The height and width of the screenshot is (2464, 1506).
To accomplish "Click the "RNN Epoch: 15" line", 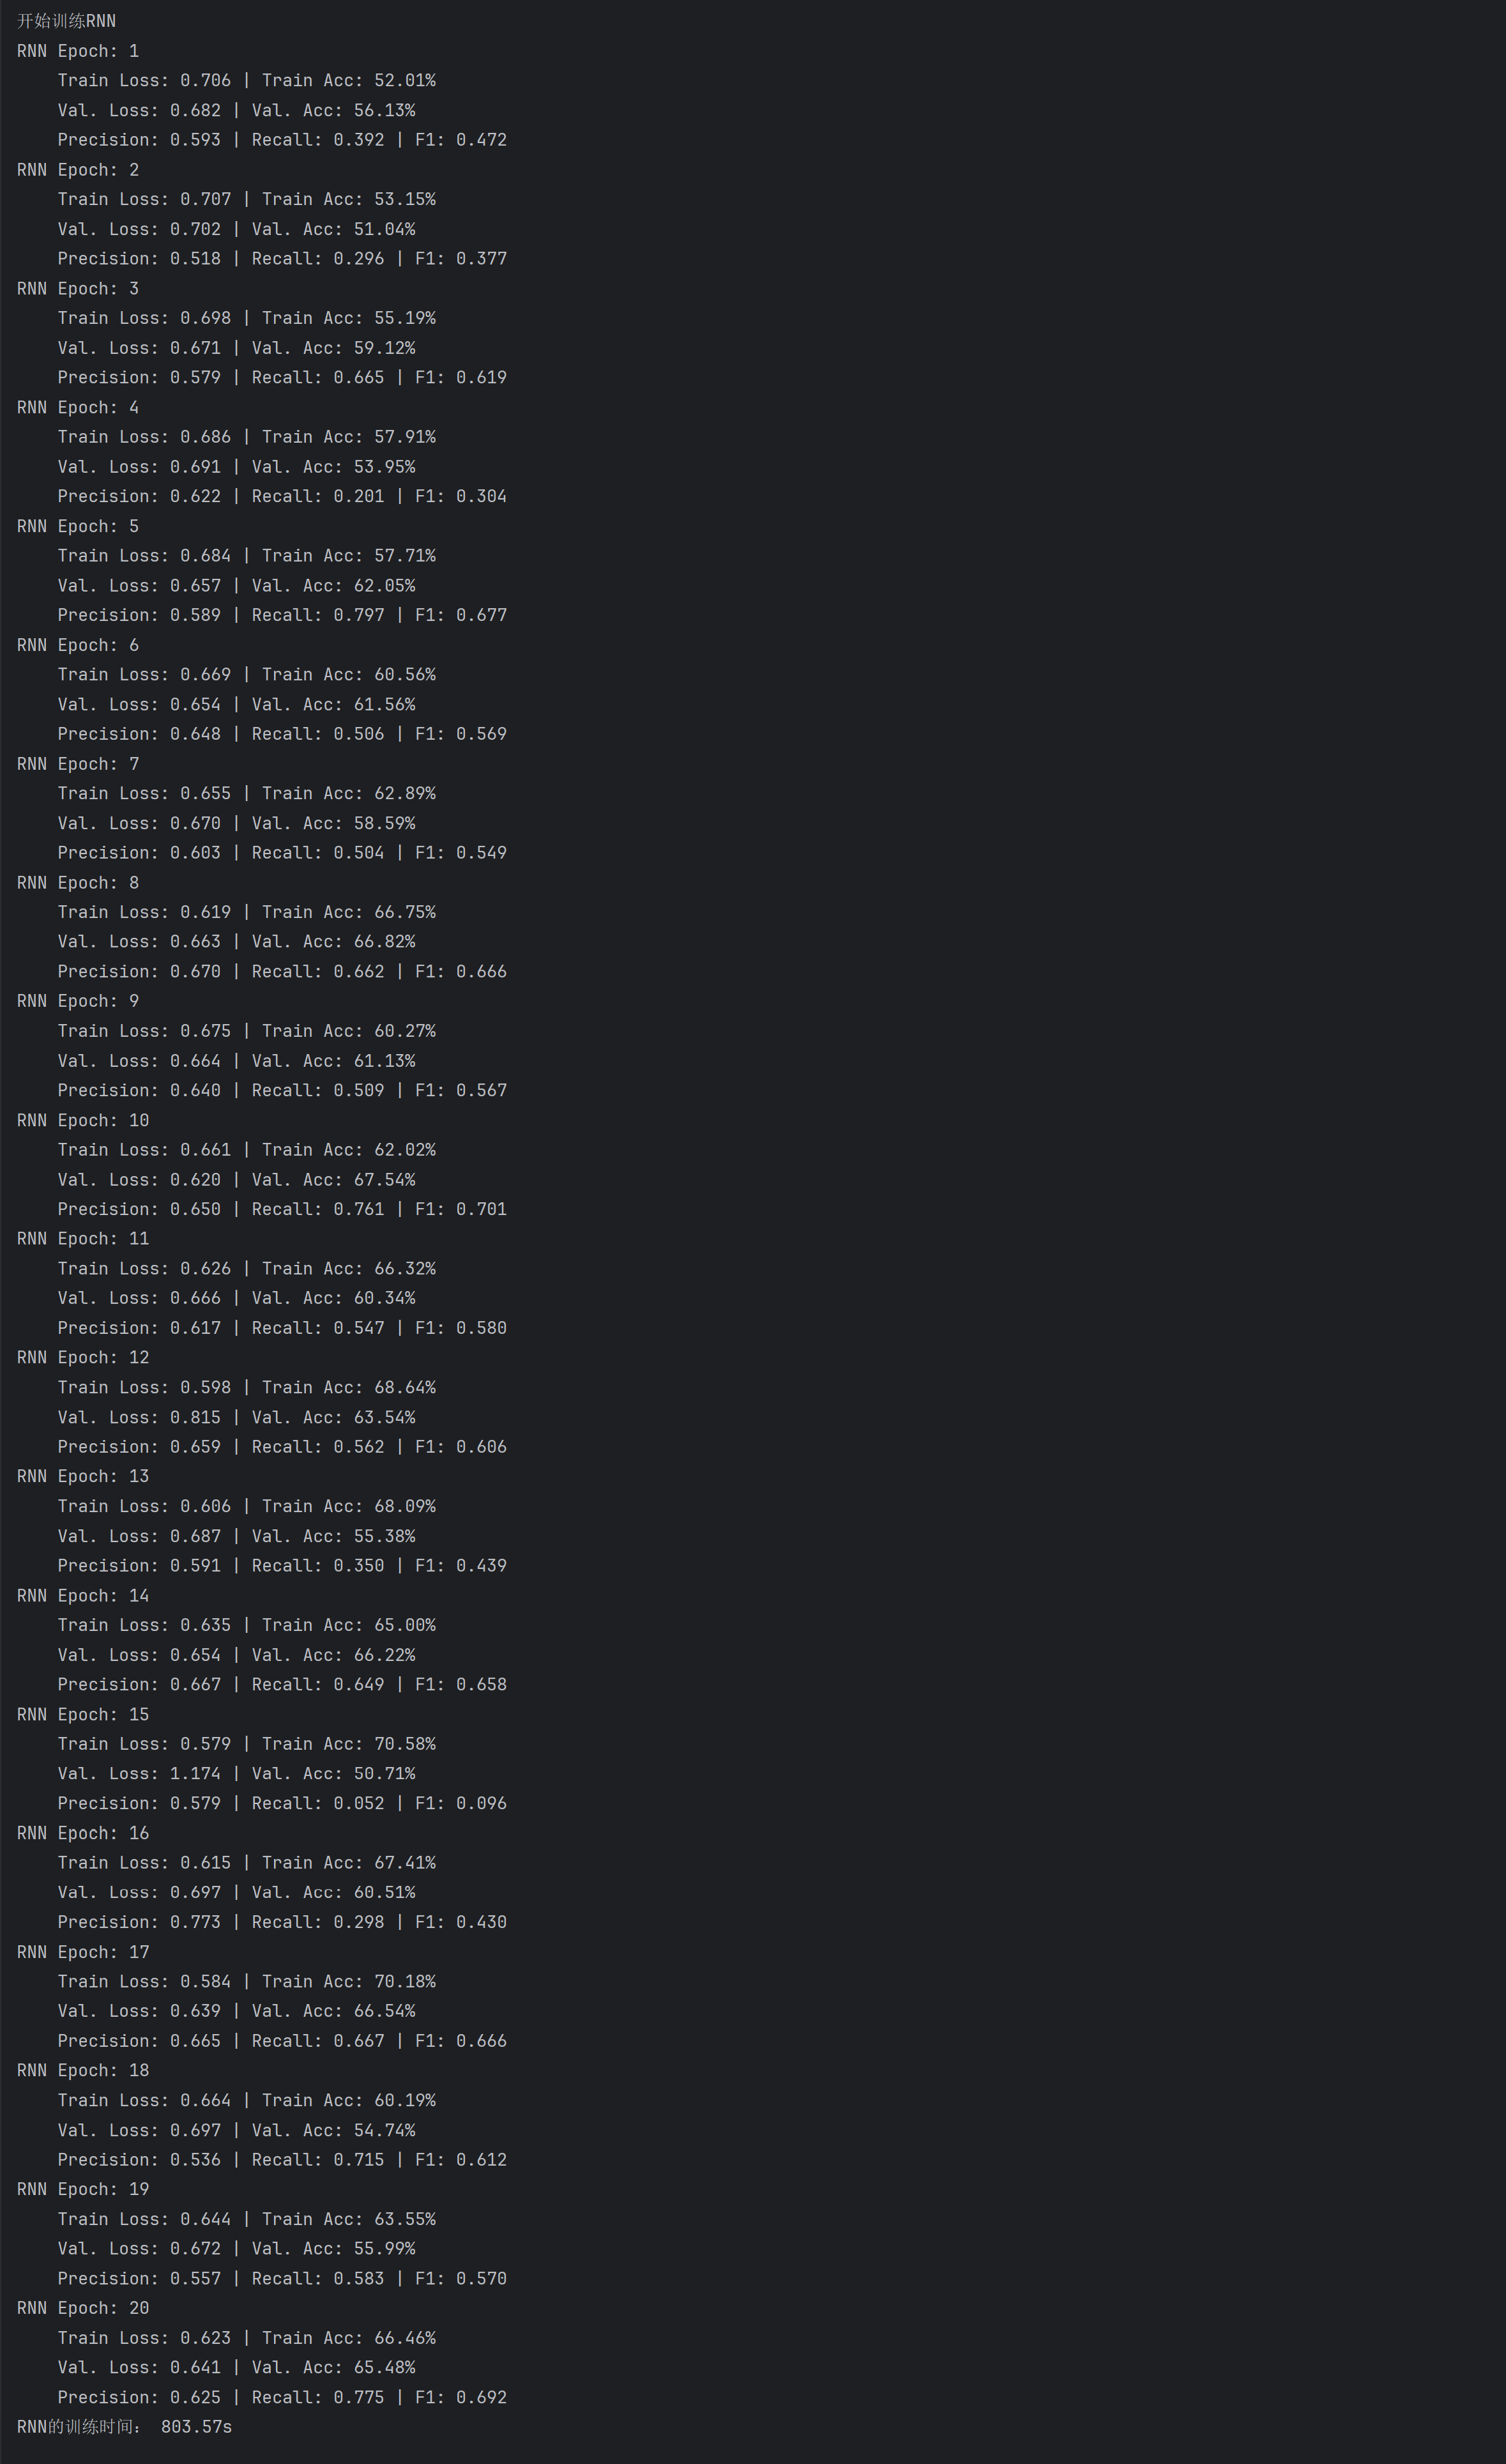I will (x=83, y=1714).
